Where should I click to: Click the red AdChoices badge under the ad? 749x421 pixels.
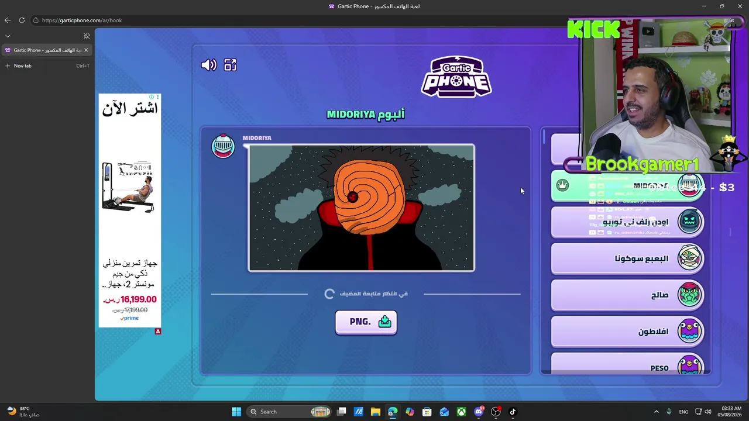pyautogui.click(x=158, y=332)
